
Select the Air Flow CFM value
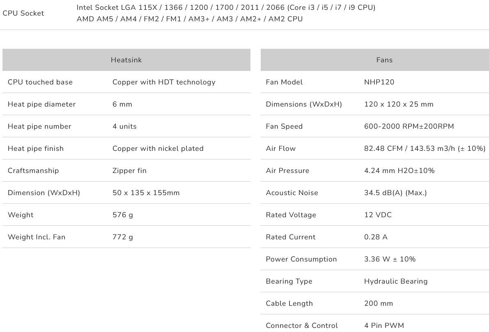pos(425,148)
